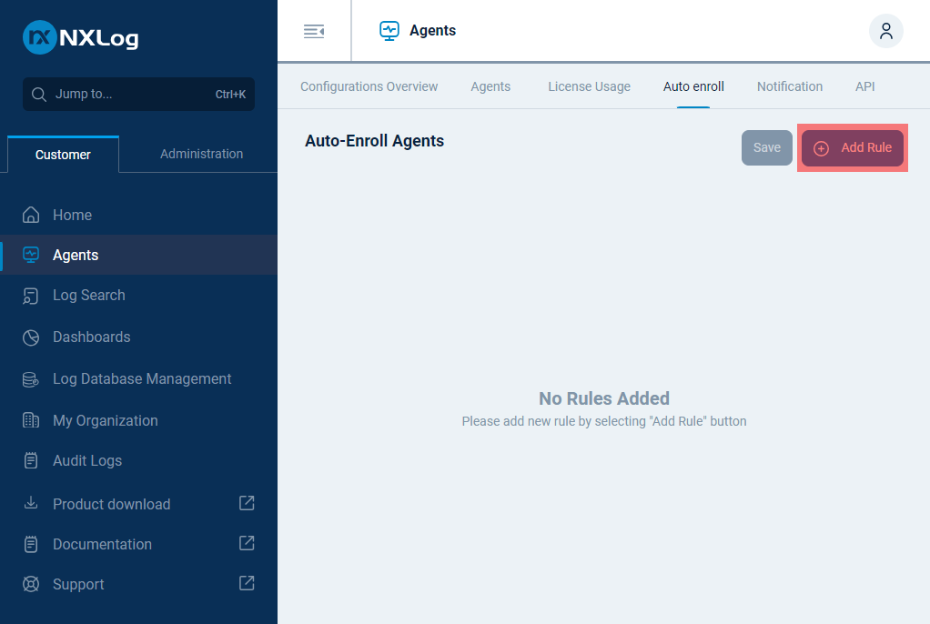Click the Log Database Management icon

click(31, 379)
